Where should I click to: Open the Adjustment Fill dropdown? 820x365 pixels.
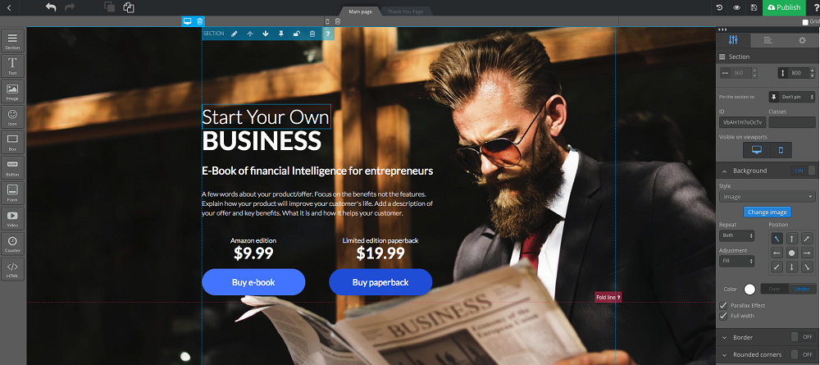(736, 261)
